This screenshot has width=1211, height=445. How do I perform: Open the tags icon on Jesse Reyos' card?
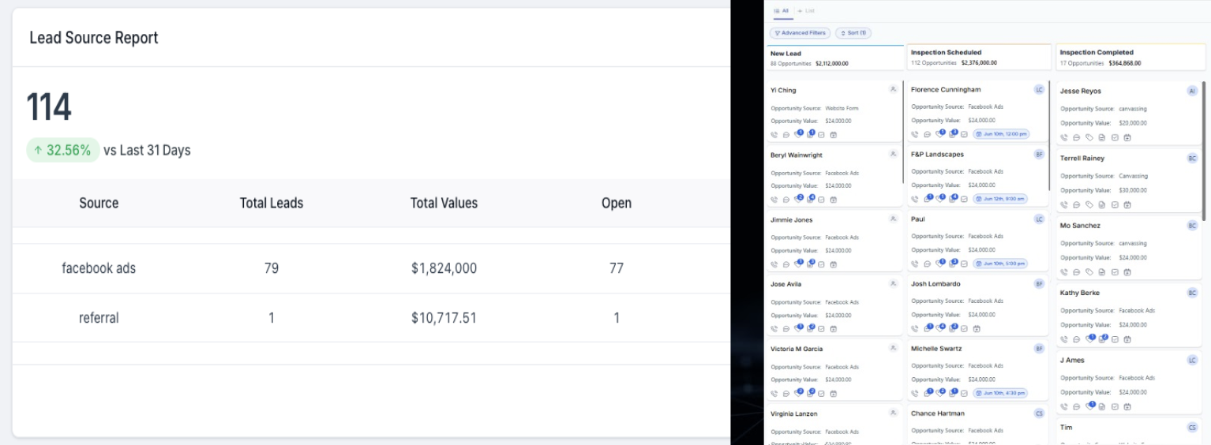tap(1089, 137)
